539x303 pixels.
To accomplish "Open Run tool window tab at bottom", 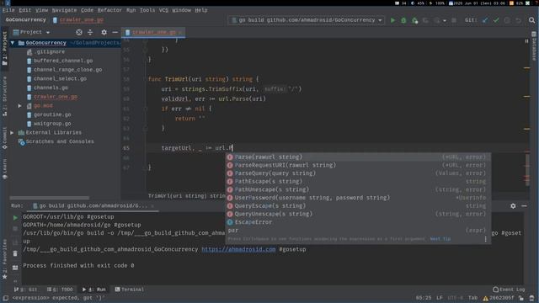I will tap(93, 290).
